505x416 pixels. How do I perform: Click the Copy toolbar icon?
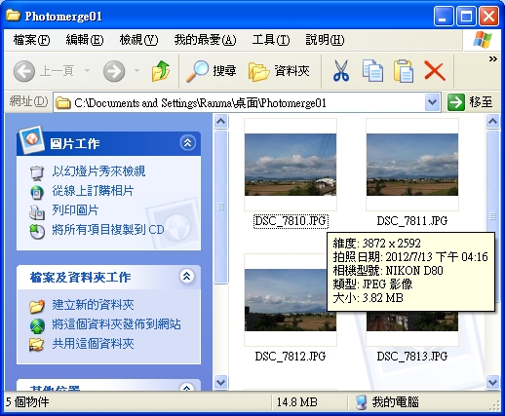372,70
